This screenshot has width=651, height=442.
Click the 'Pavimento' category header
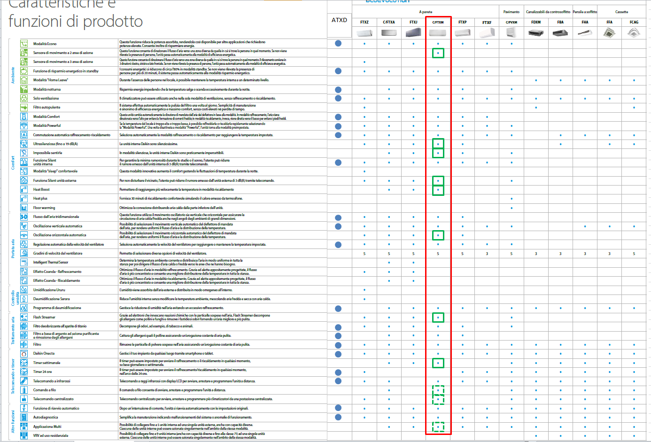[x=512, y=12]
